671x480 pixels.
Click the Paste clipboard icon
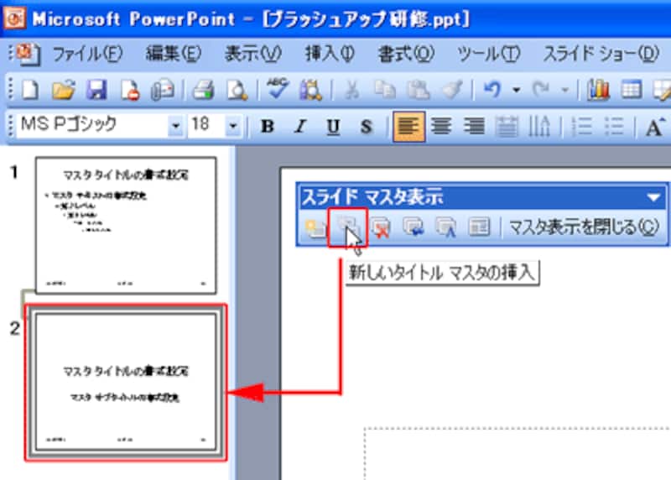pos(418,90)
